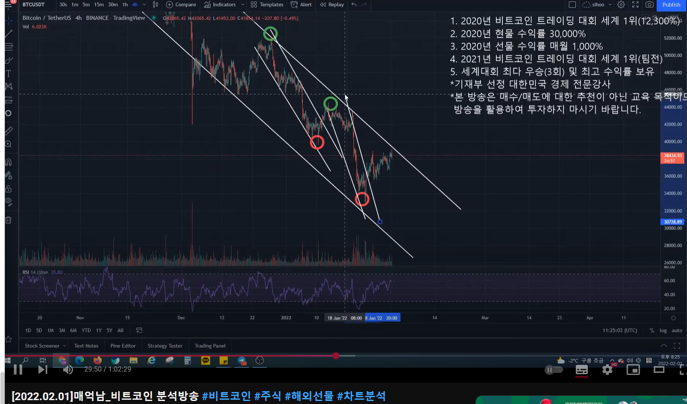This screenshot has height=404, width=687.
Task: Set the date range to YTD
Action: pos(86,330)
